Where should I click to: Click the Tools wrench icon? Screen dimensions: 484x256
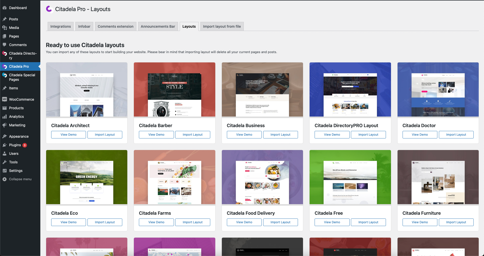(5, 162)
